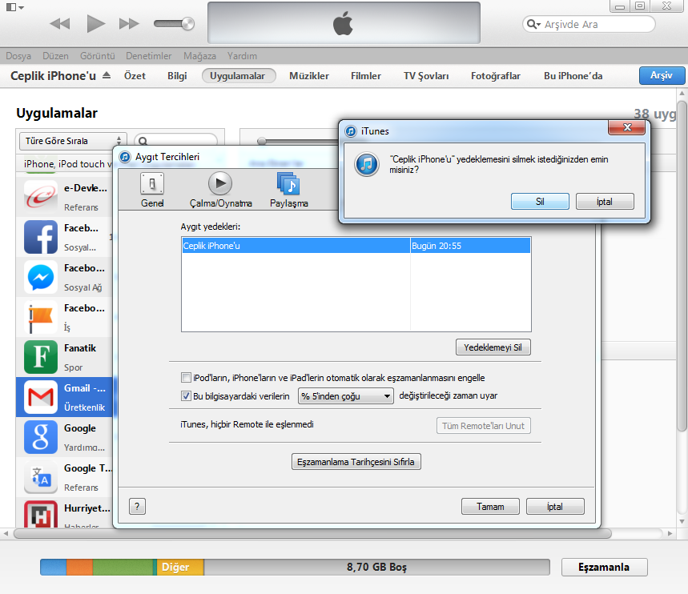The width and height of the screenshot is (688, 594).
Task: Switch to the Bilgi tab
Action: pyautogui.click(x=177, y=76)
